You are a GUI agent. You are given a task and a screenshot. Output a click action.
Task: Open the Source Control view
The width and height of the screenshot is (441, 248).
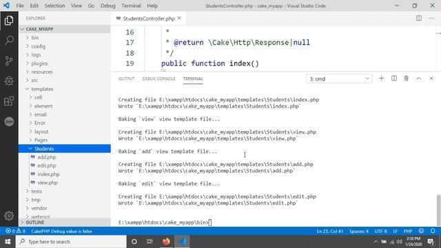9,61
